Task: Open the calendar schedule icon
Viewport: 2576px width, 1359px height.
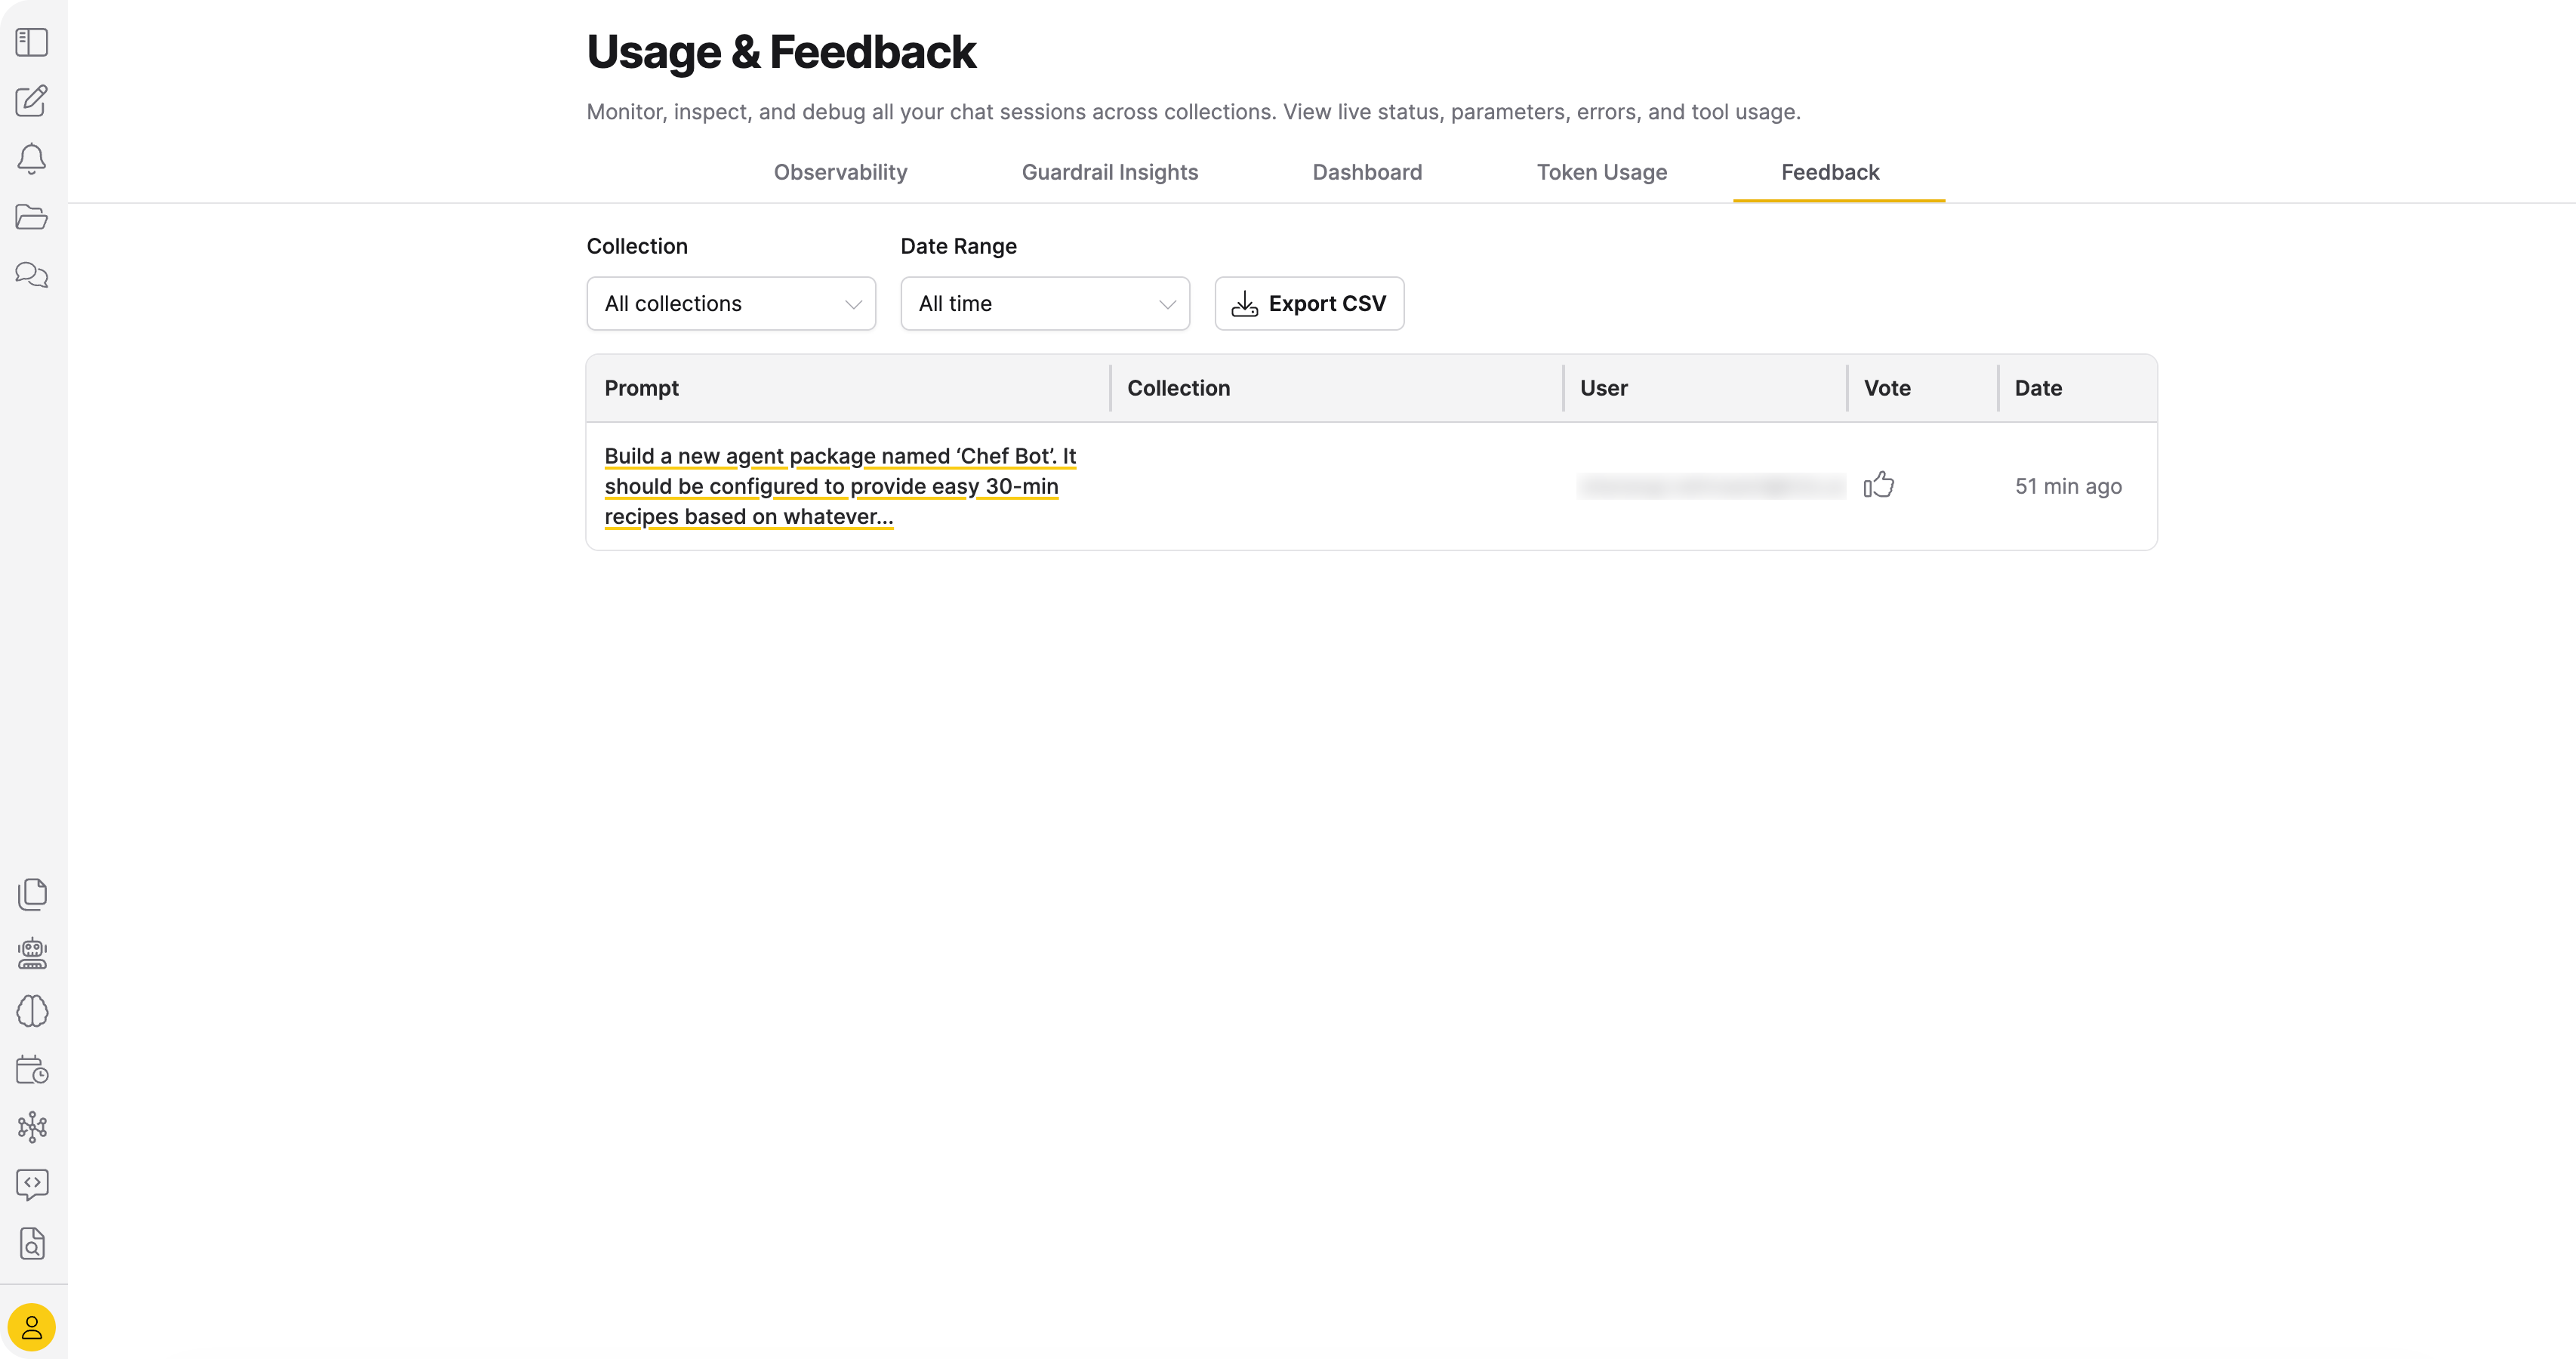Action: 32,1069
